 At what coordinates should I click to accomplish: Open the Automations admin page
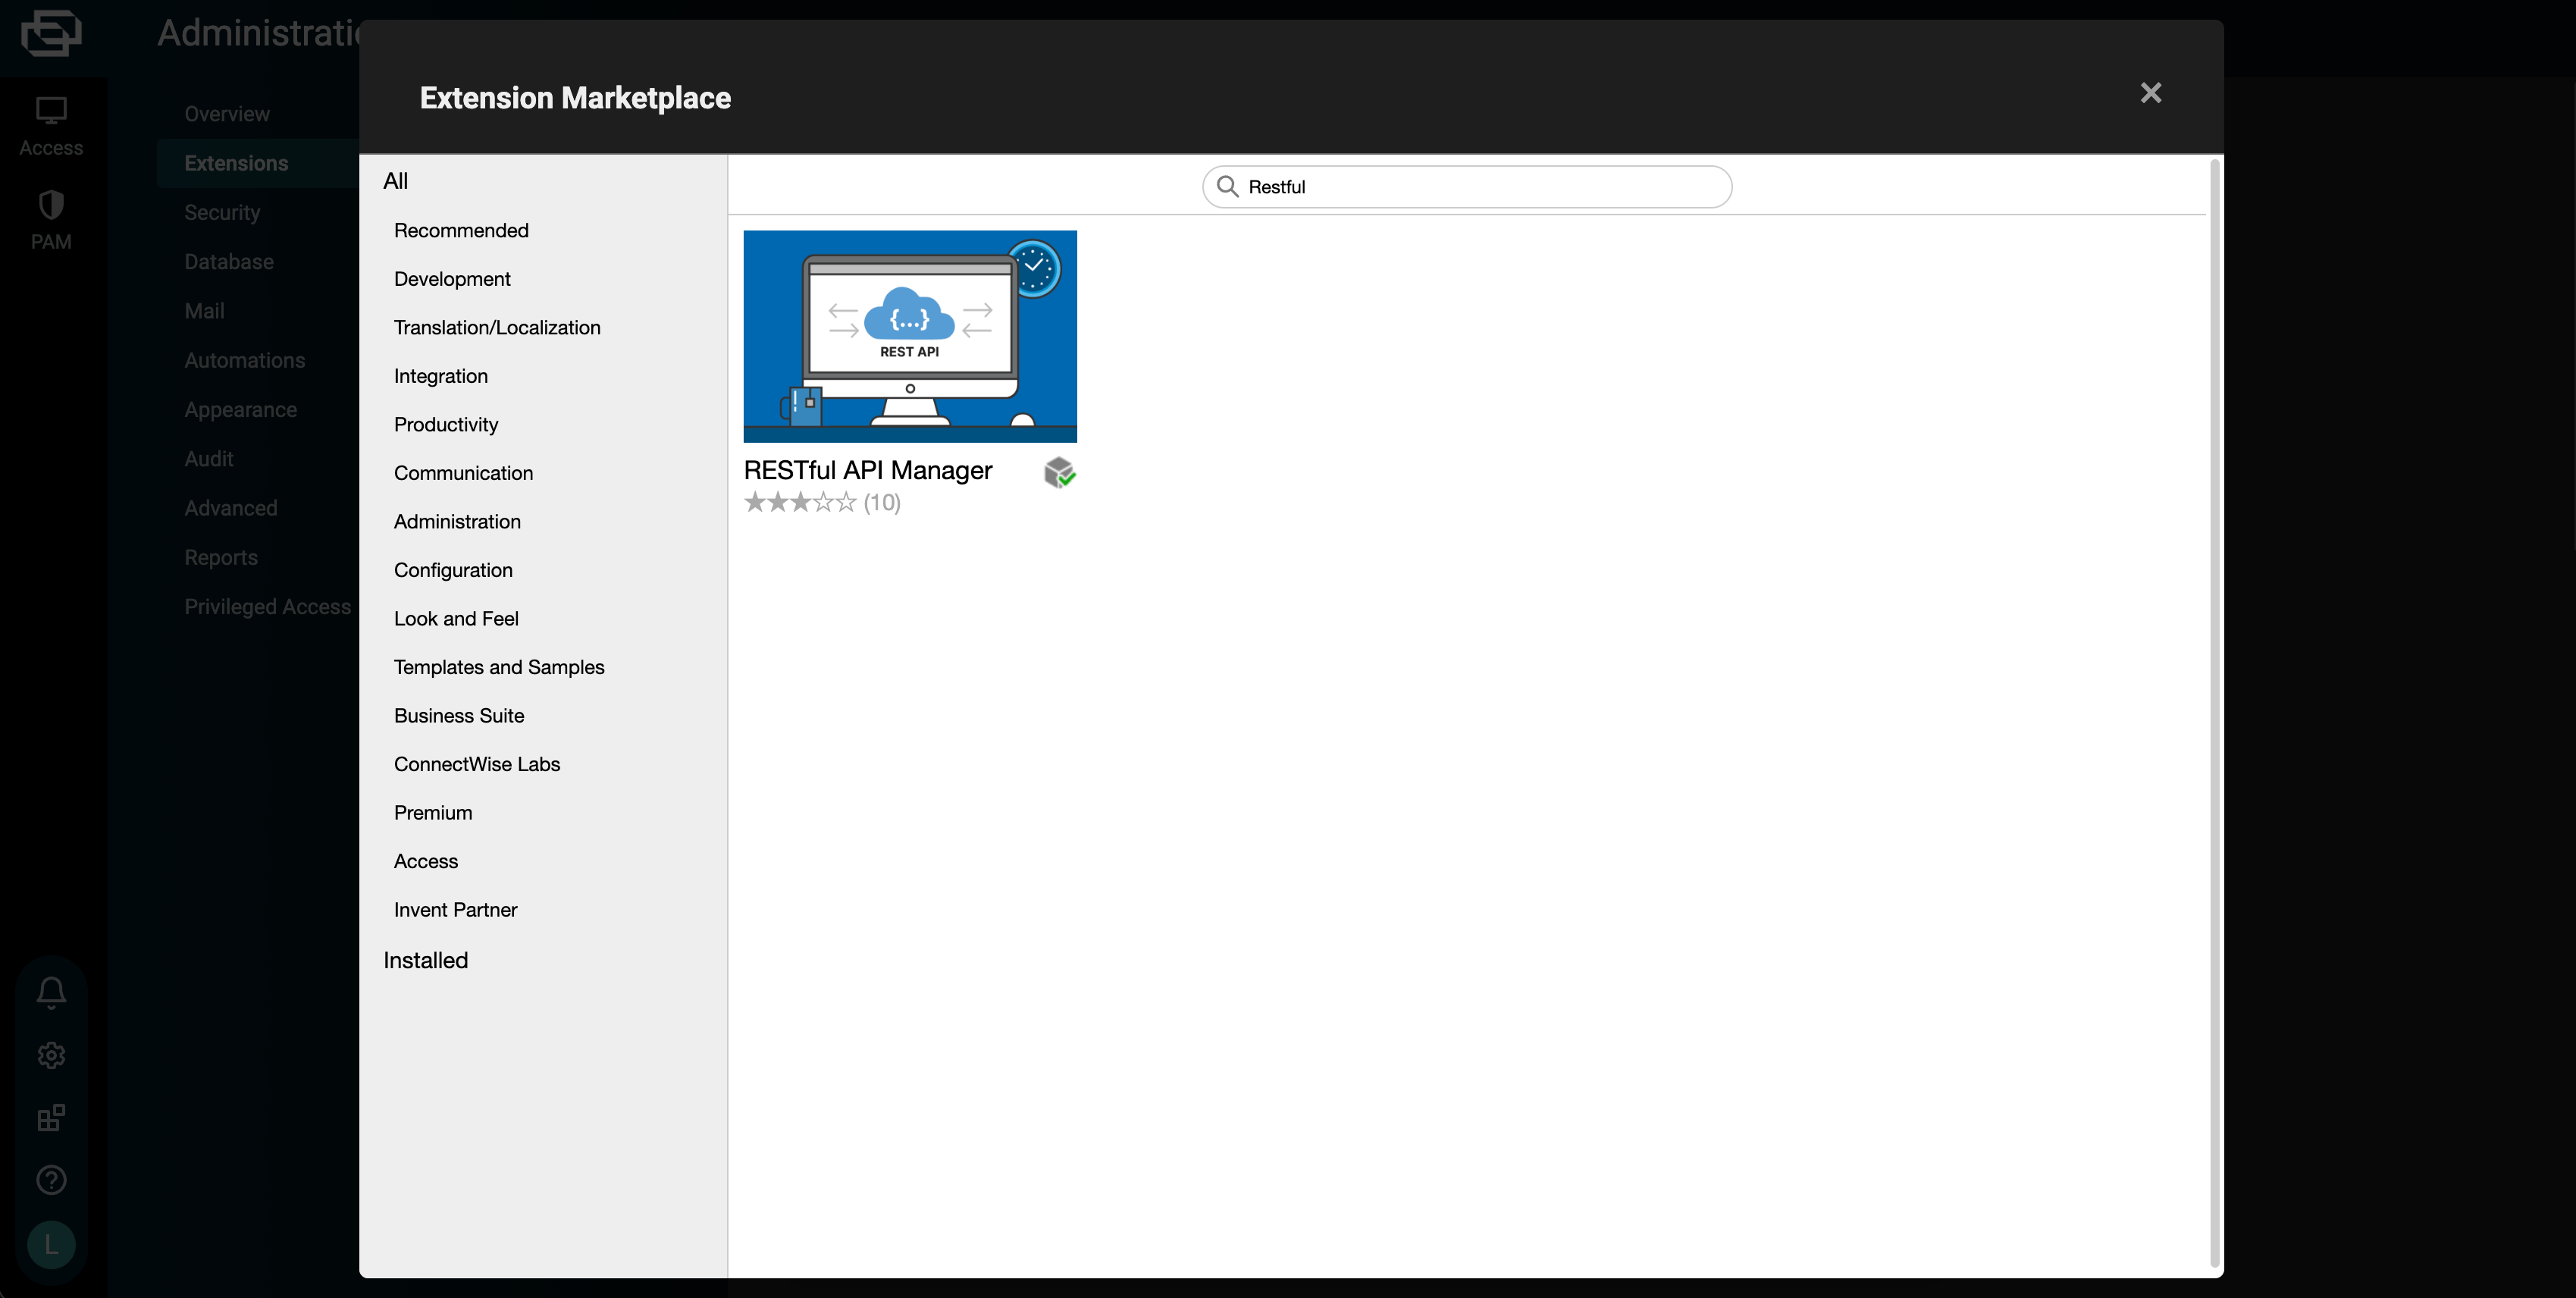(x=245, y=360)
